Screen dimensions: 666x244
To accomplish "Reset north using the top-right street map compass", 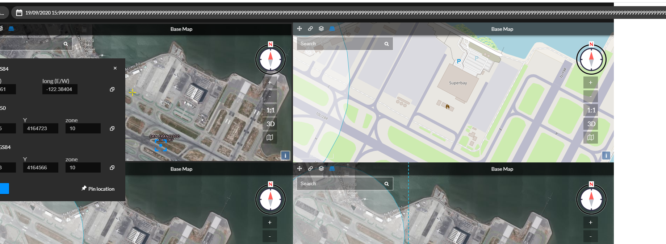I will (x=591, y=59).
